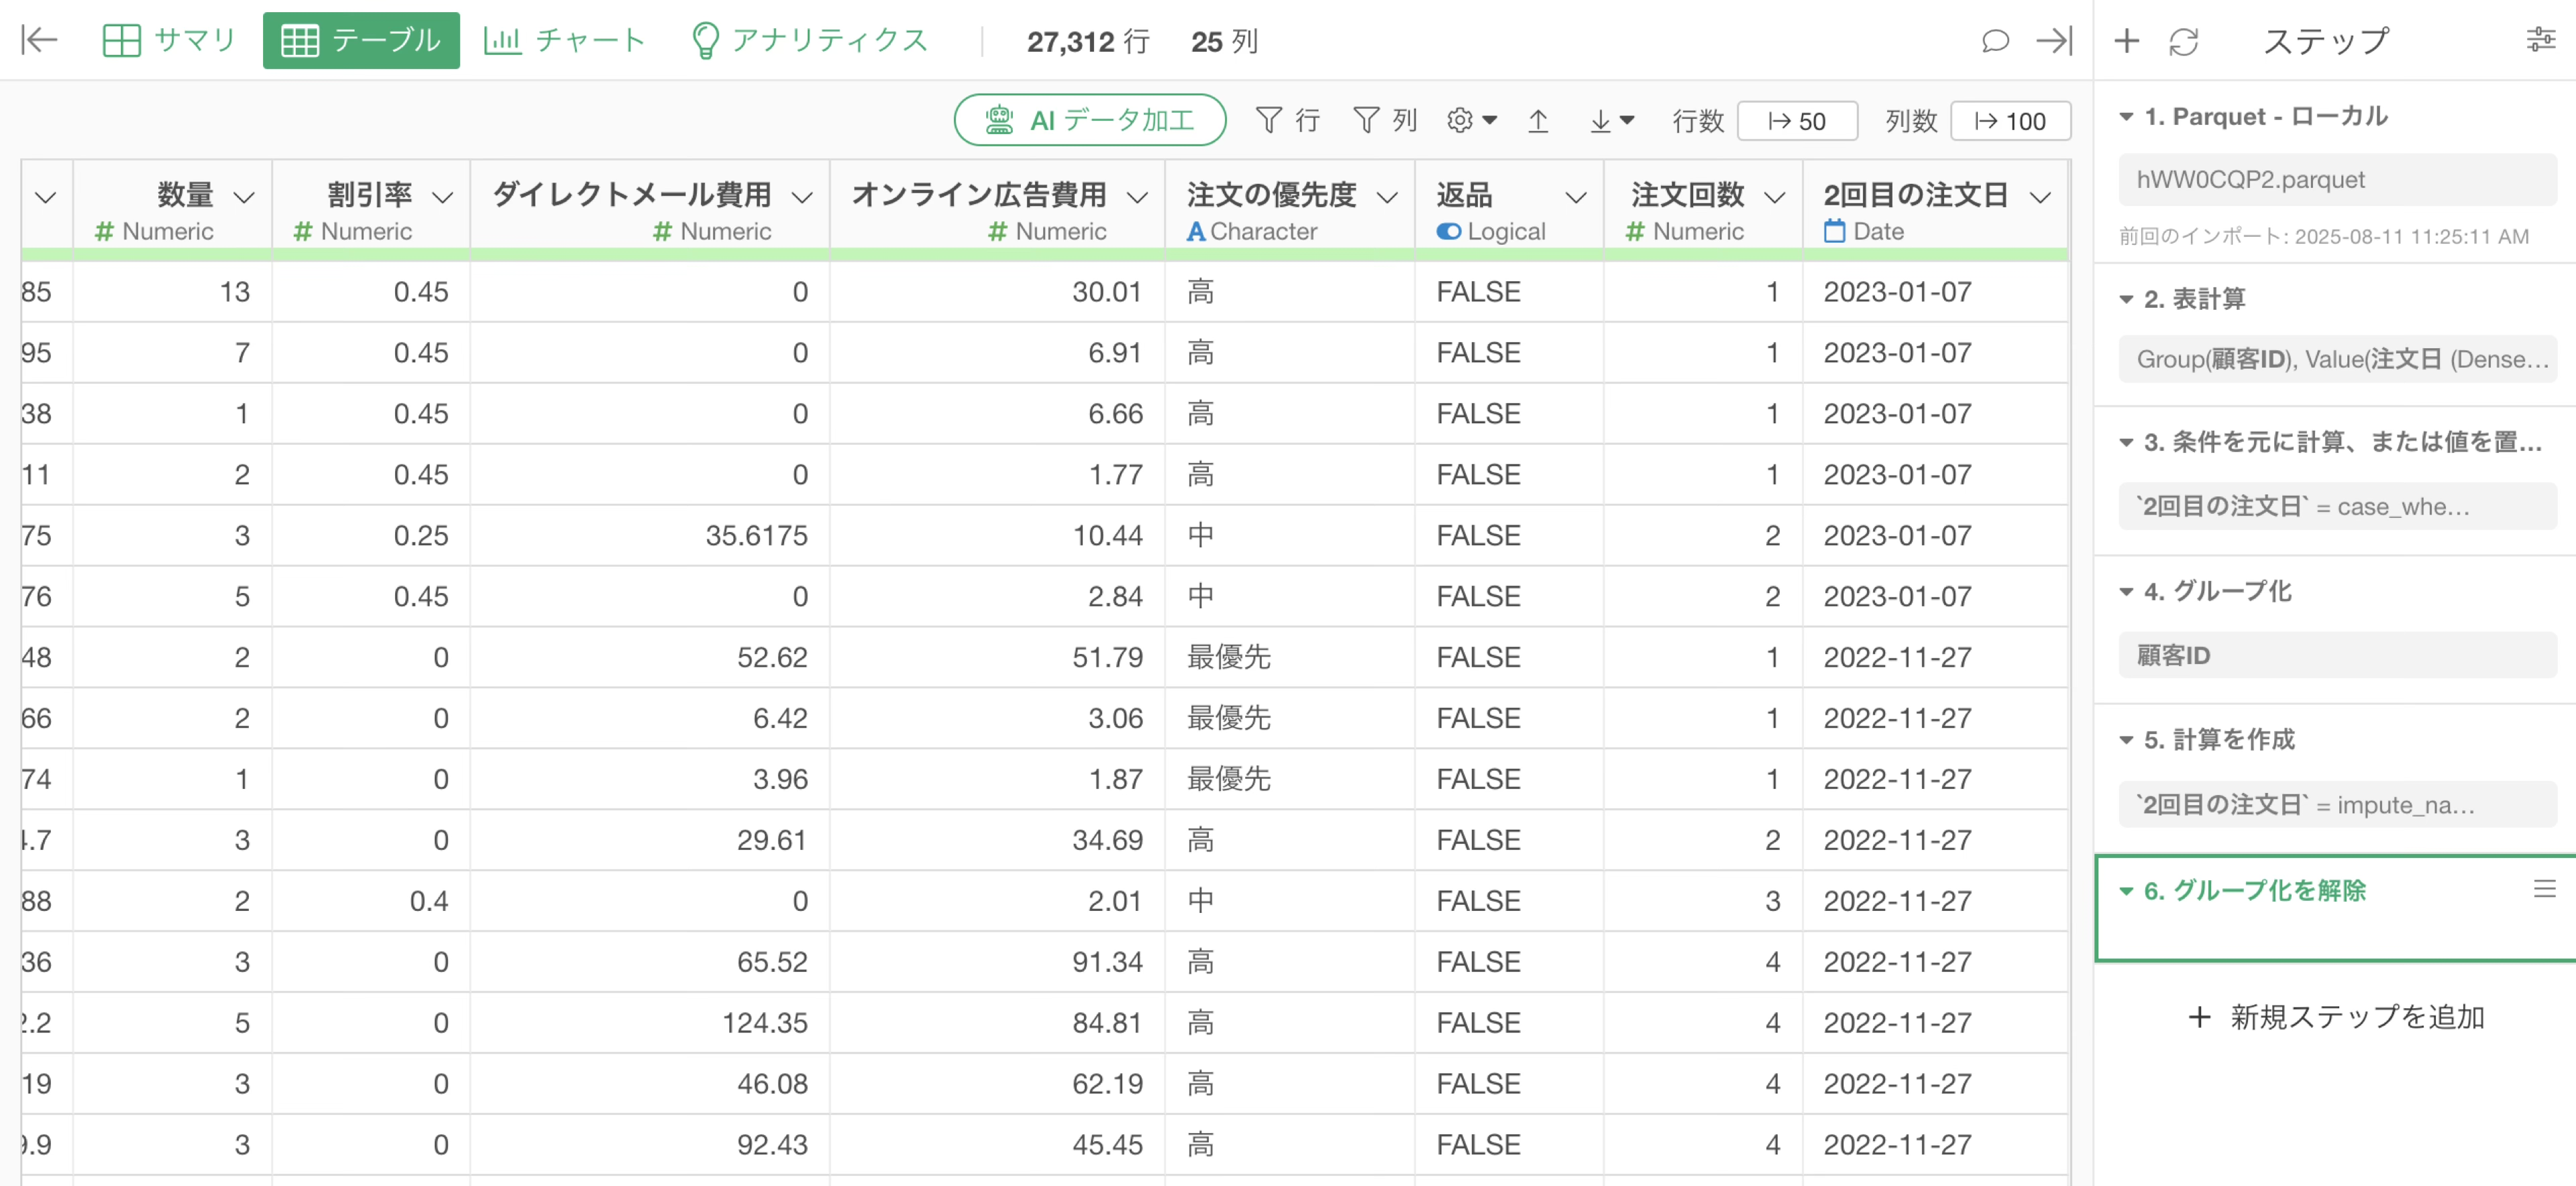Switch to the チャート tab
The width and height of the screenshot is (2576, 1186).
click(565, 40)
